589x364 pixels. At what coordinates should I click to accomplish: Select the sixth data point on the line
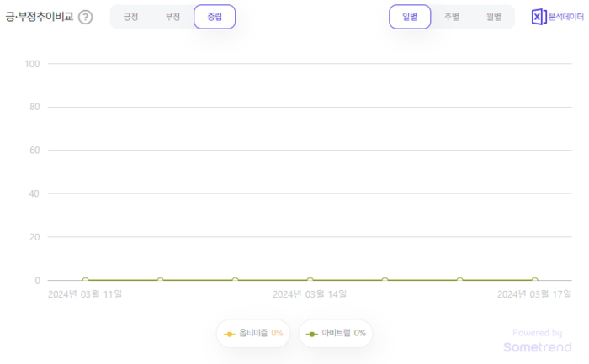click(459, 281)
